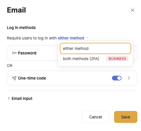Click the Email input label
This screenshot has height=131, width=141.
[x=22, y=98]
